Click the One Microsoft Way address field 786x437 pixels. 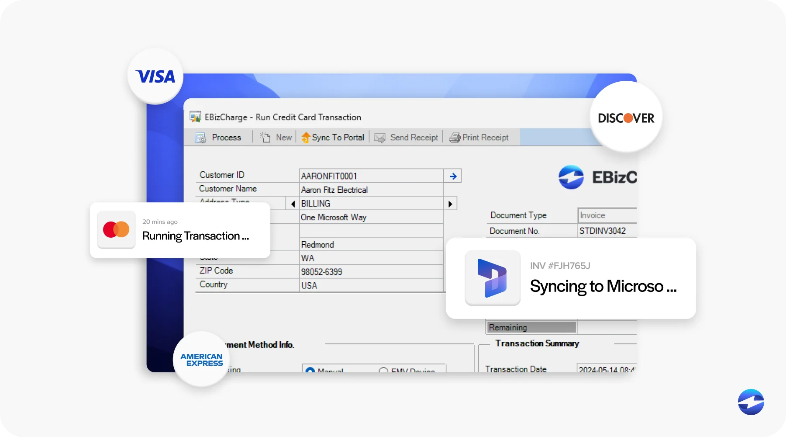tap(371, 217)
